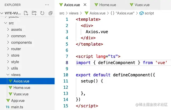Click the closing </script> tag

[87, 106]
